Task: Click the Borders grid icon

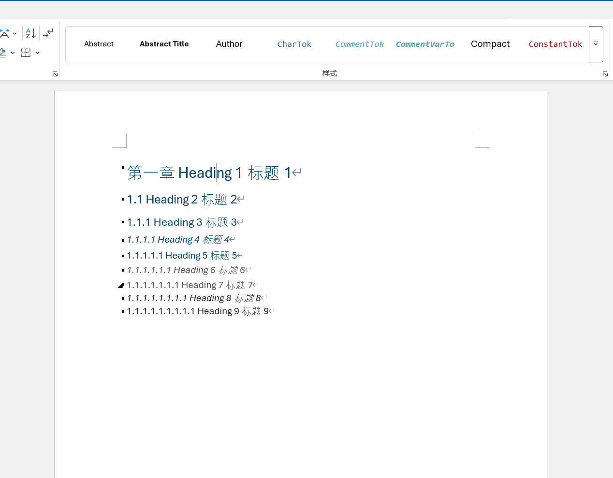Action: (x=26, y=53)
